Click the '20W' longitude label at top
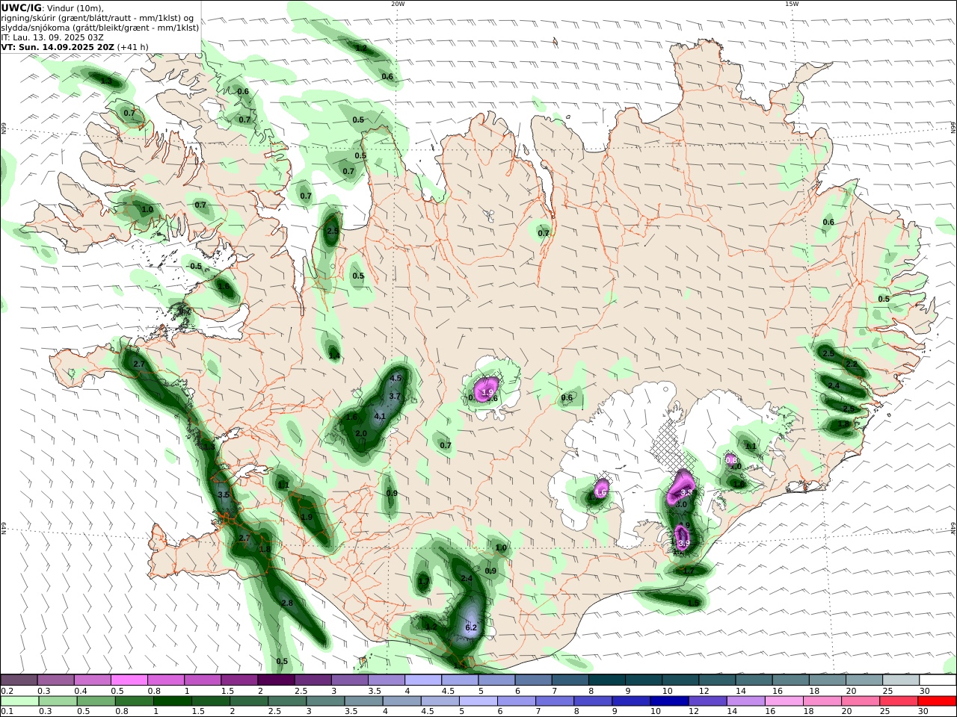This screenshot has height=717, width=957. [x=398, y=4]
